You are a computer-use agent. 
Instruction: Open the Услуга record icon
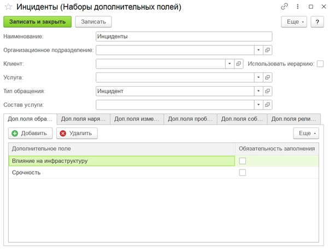268,77
